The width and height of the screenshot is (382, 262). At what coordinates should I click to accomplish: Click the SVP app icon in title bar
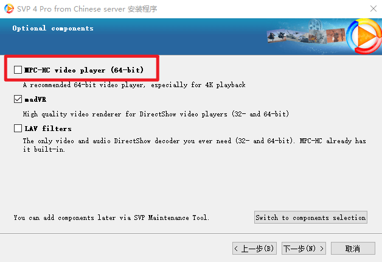pos(9,9)
